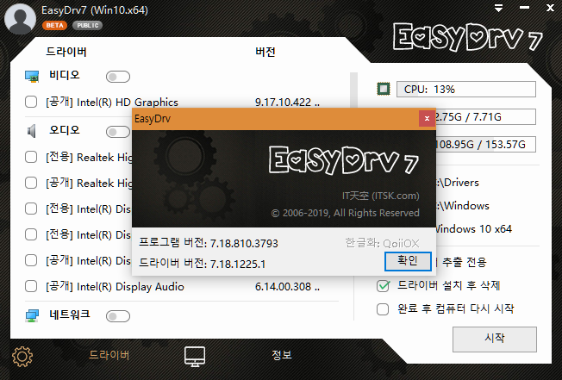Click 드라이버 버전: 7.18.1225.1 text
This screenshot has width=562, height=380.
coord(203,264)
